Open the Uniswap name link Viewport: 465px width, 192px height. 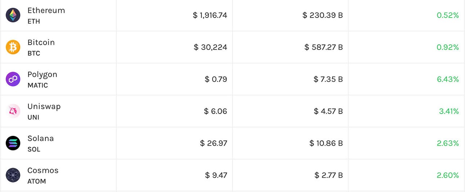pyautogui.click(x=44, y=106)
